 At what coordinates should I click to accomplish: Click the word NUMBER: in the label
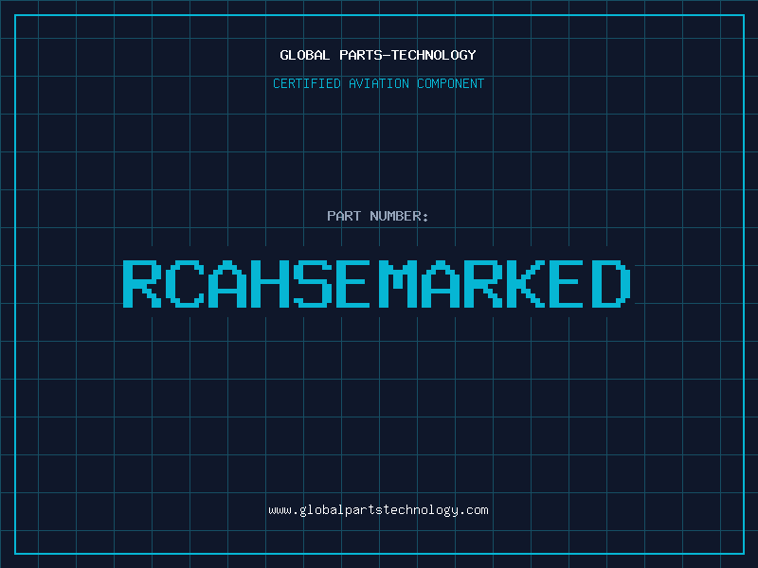399,216
